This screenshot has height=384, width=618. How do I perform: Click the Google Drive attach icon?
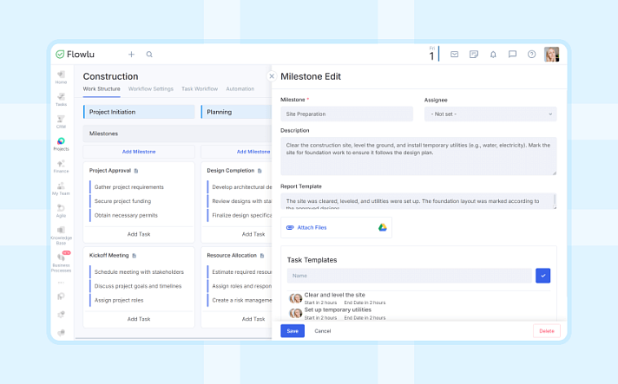coord(382,227)
